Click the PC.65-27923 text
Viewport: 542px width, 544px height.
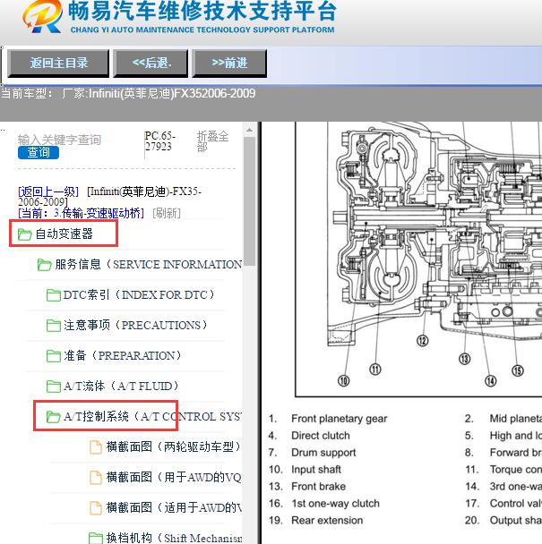159,141
